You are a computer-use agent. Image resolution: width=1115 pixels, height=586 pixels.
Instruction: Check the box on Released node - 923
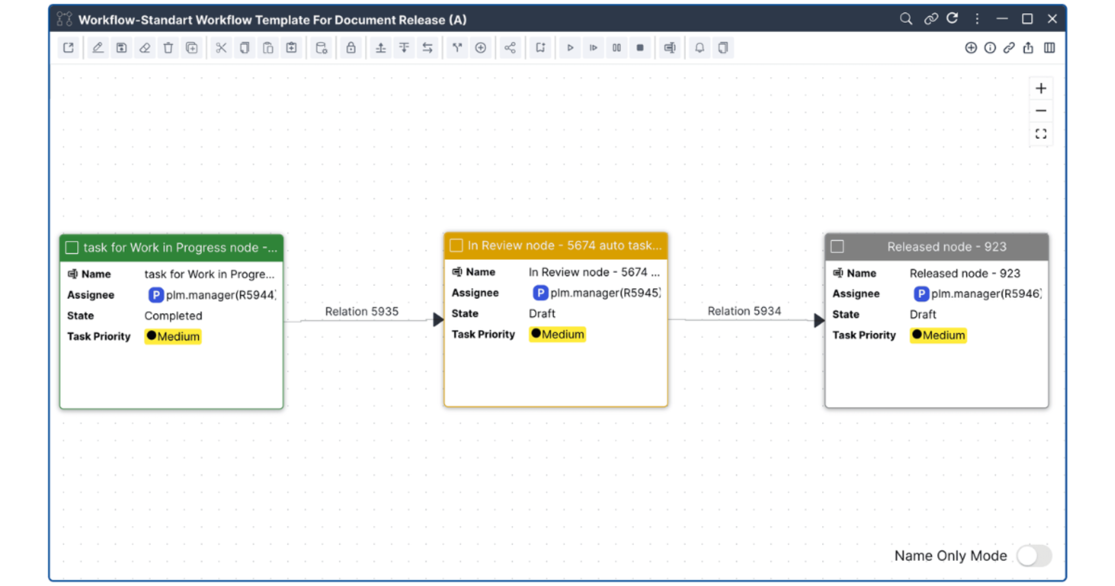[x=837, y=246]
